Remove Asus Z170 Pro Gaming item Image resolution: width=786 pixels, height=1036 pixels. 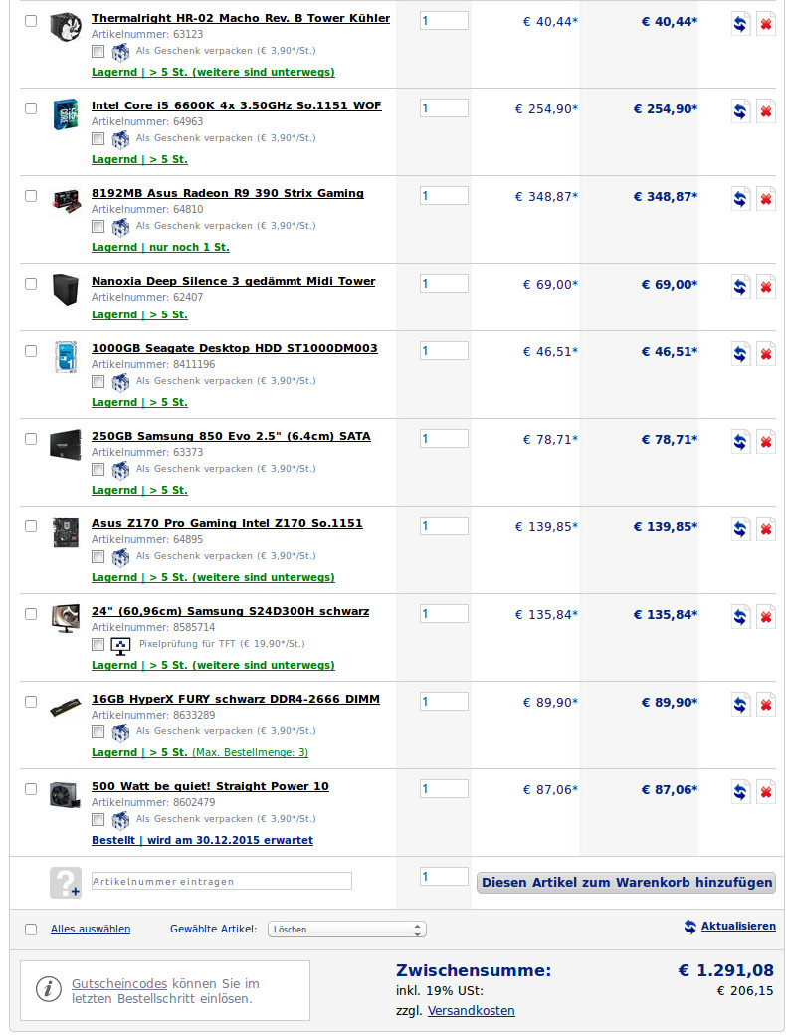pyautogui.click(x=766, y=529)
